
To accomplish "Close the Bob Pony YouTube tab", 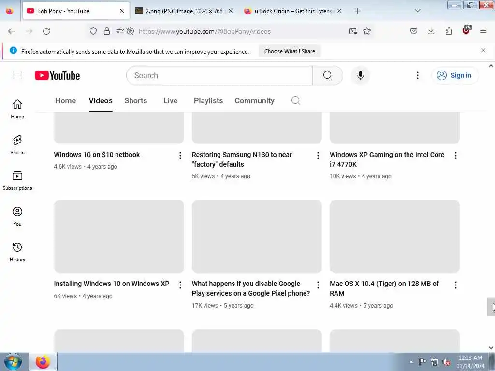I will 121,11.
